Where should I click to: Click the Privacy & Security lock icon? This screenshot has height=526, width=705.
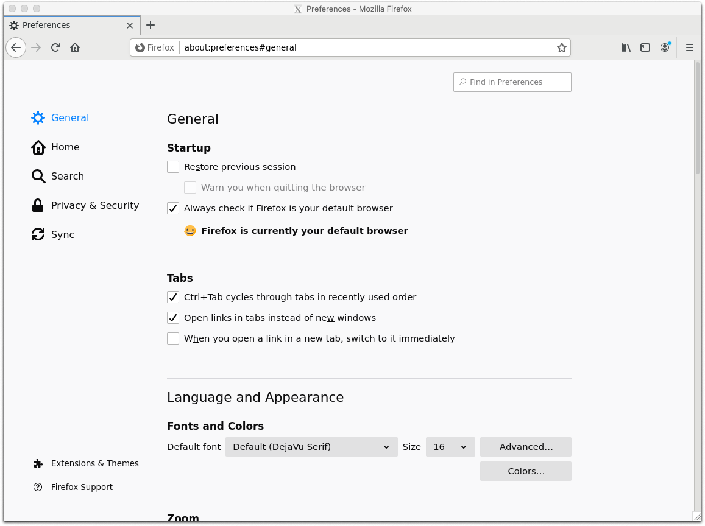(38, 205)
